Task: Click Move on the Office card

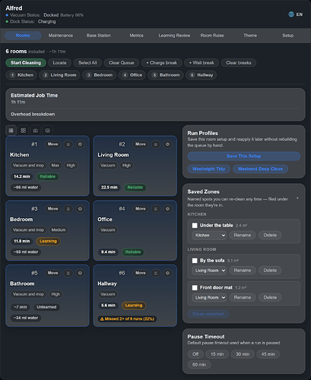Action: coord(141,209)
